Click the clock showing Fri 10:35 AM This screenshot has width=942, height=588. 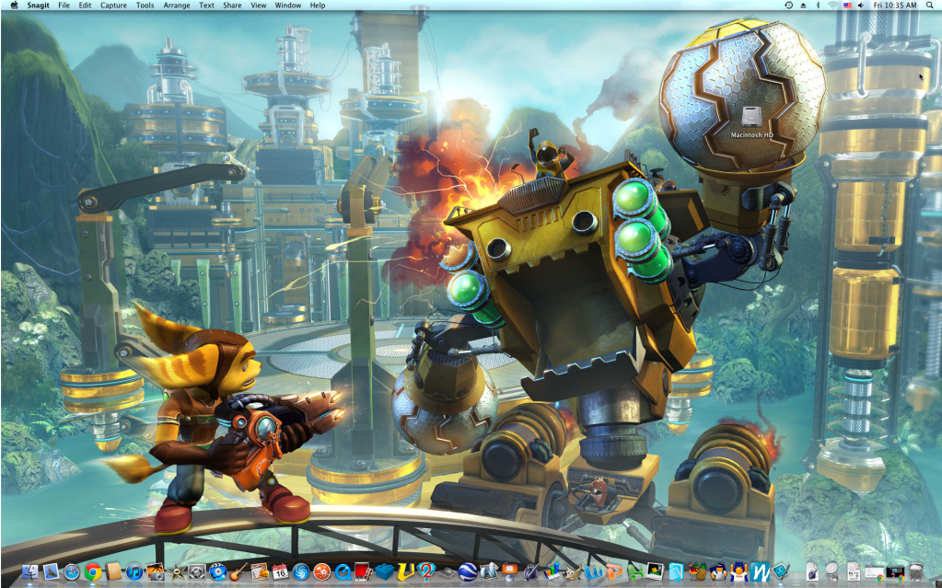tap(895, 6)
